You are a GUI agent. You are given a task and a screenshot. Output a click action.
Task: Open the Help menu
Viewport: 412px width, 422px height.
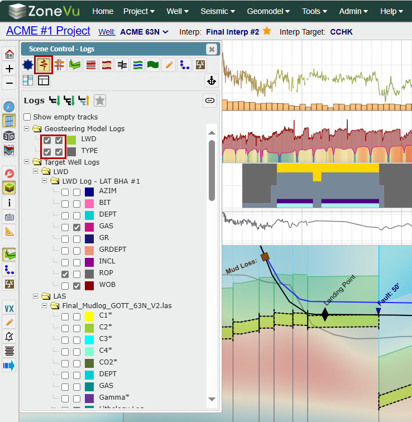(391, 11)
